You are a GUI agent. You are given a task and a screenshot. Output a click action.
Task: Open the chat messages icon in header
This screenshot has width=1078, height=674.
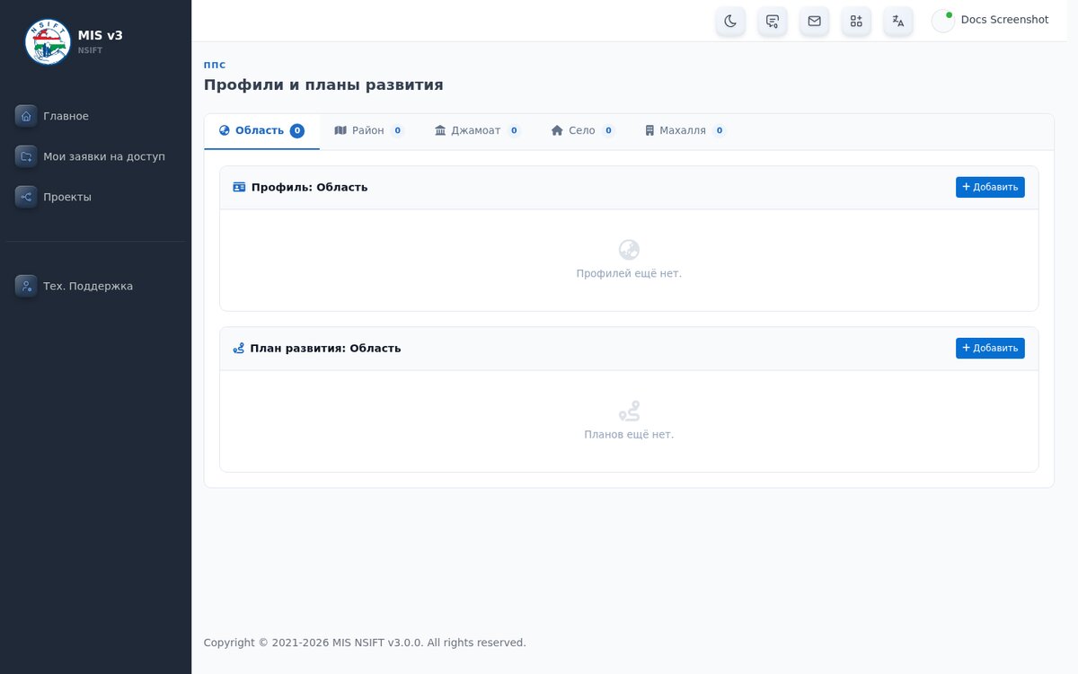[x=773, y=21]
